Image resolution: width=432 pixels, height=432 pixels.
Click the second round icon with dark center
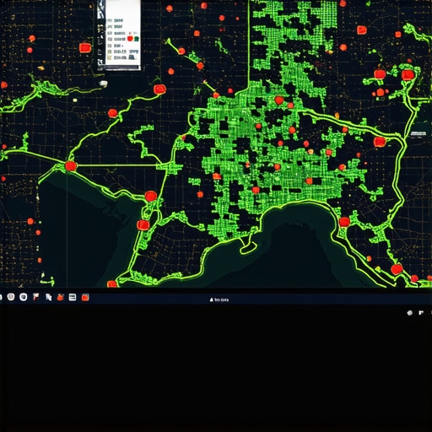(24, 297)
